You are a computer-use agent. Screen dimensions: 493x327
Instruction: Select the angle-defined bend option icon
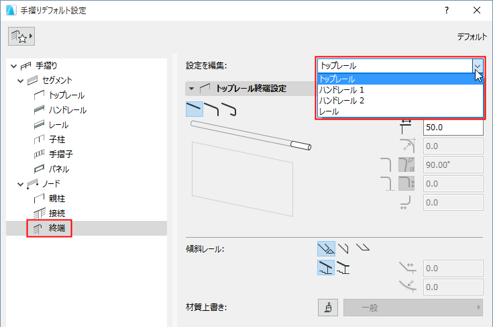(x=406, y=165)
